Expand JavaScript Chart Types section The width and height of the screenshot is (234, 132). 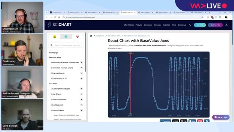[x=82, y=89]
